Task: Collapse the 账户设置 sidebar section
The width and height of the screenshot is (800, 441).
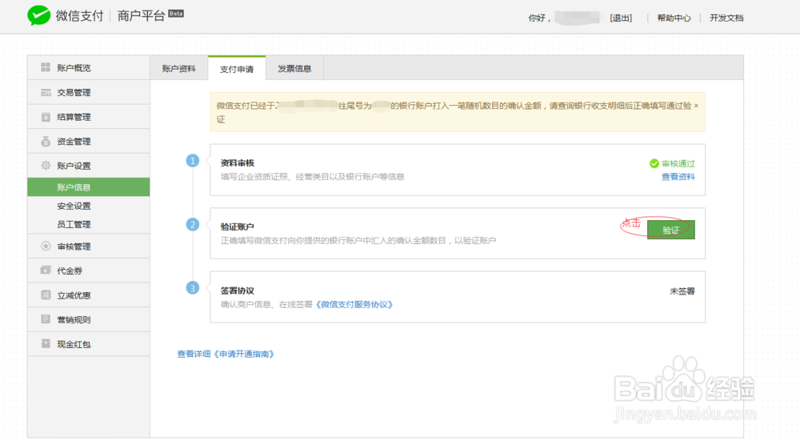Action: [x=88, y=166]
